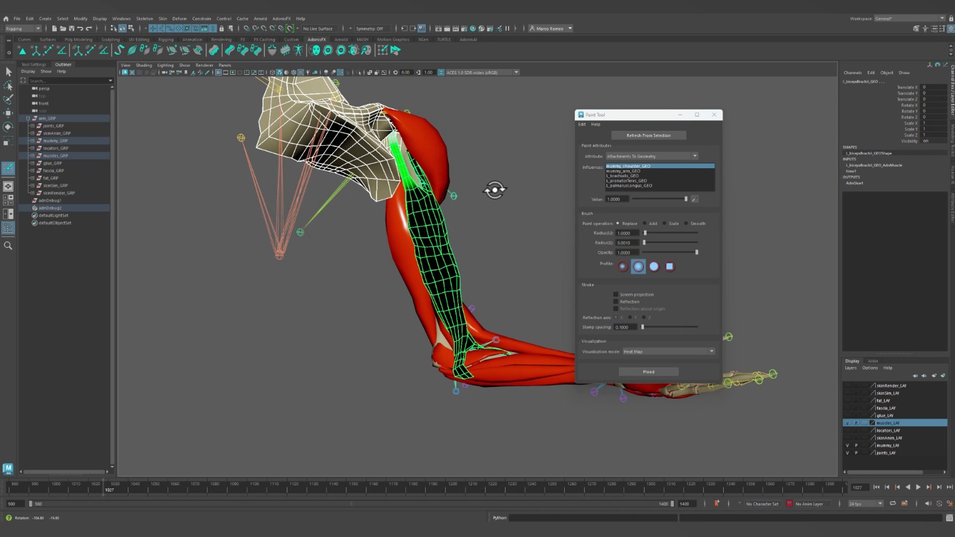
Task: Select the Smooth paint operation radio button
Action: point(686,224)
